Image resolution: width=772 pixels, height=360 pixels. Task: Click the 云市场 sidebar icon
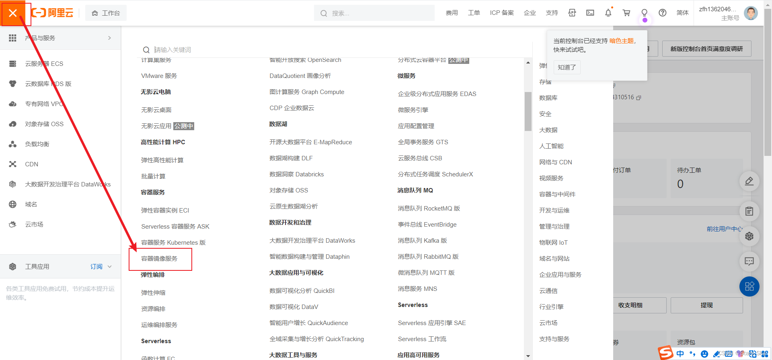[13, 224]
